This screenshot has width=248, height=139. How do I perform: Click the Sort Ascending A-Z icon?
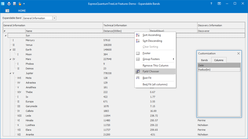tap(138, 35)
